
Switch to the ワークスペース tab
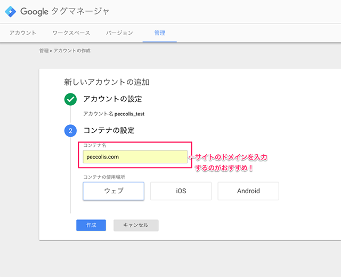click(x=71, y=33)
